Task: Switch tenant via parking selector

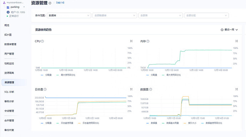Action: tap(16, 7)
